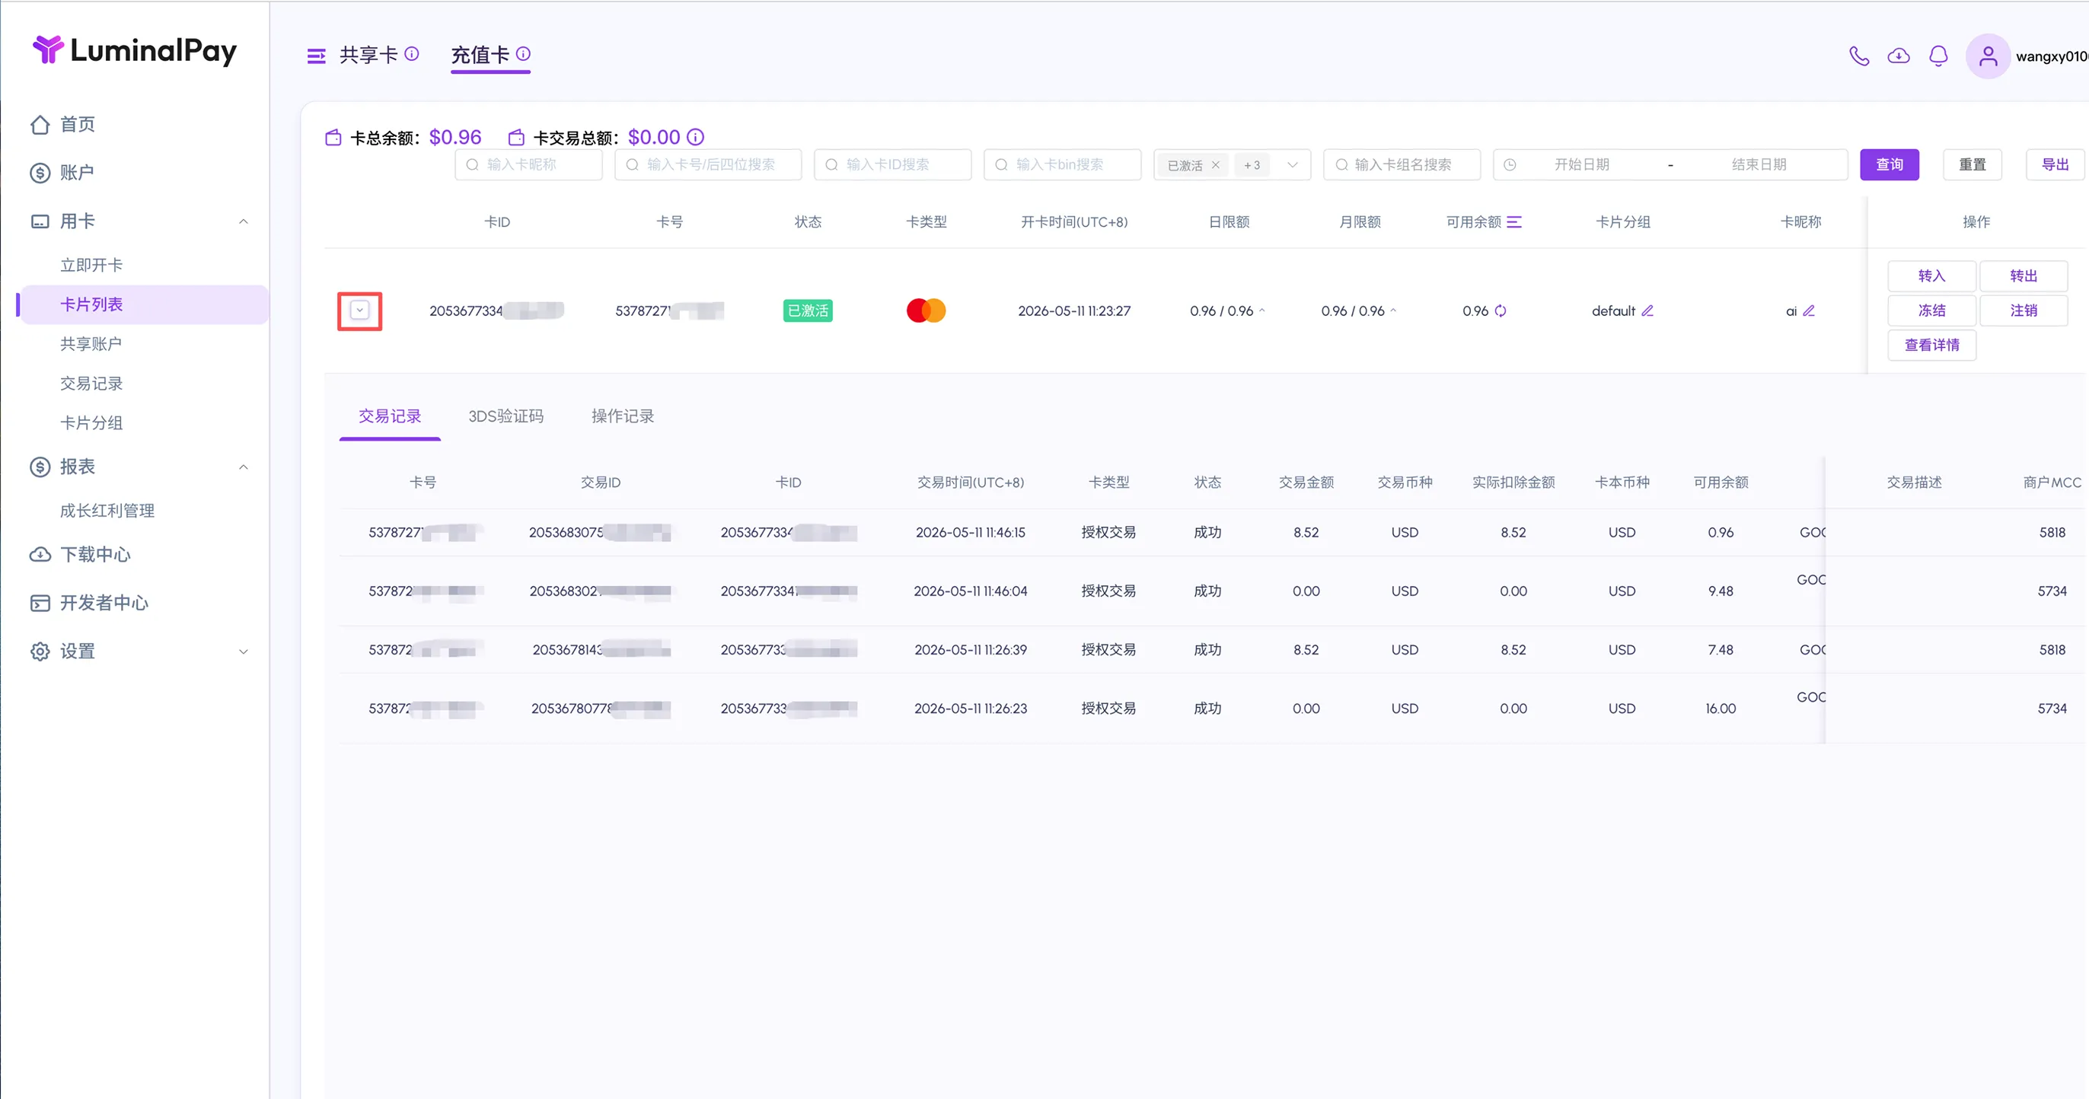2089x1099 pixels.
Task: Click the 冻结 freeze card button
Action: (1931, 311)
